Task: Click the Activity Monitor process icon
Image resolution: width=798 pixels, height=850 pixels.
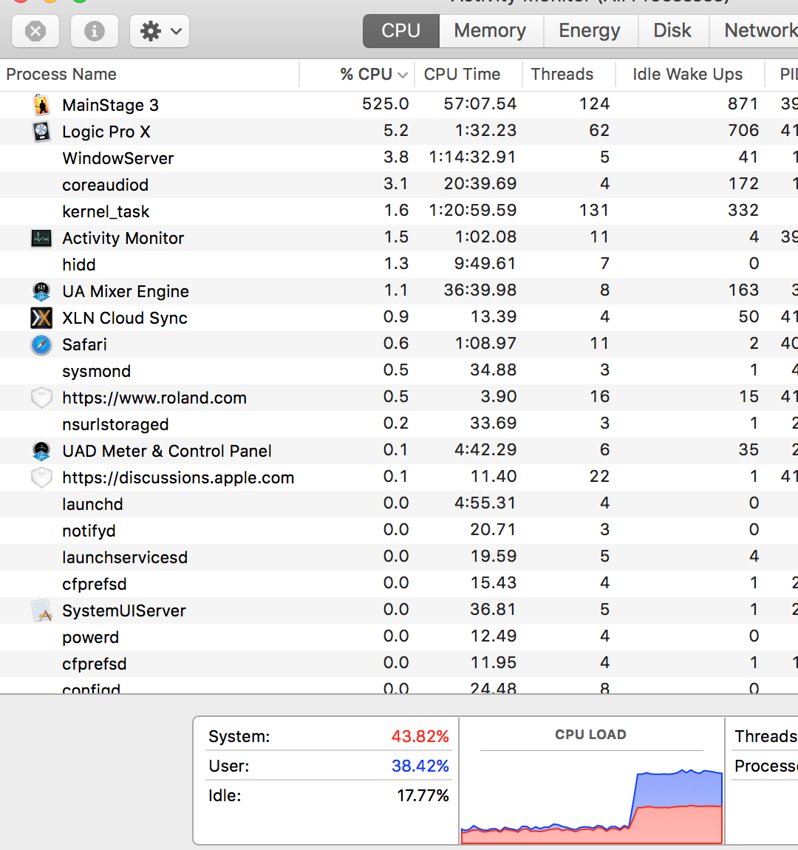Action: (x=41, y=237)
